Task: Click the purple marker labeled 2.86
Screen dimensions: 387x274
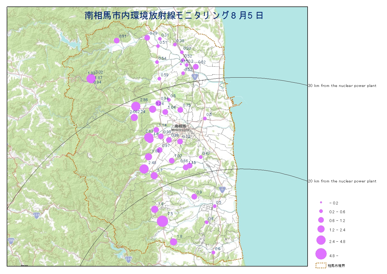Action: pyautogui.click(x=136, y=106)
